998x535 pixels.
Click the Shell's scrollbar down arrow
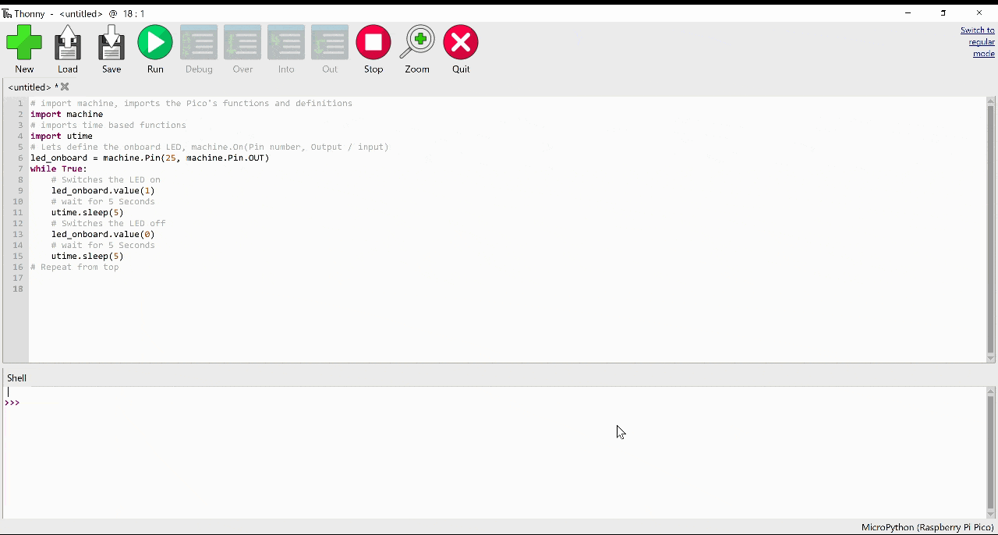click(x=991, y=514)
